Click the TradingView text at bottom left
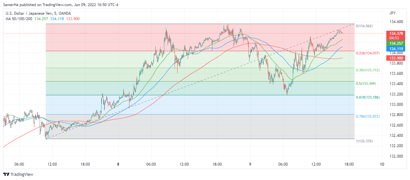 [21, 174]
